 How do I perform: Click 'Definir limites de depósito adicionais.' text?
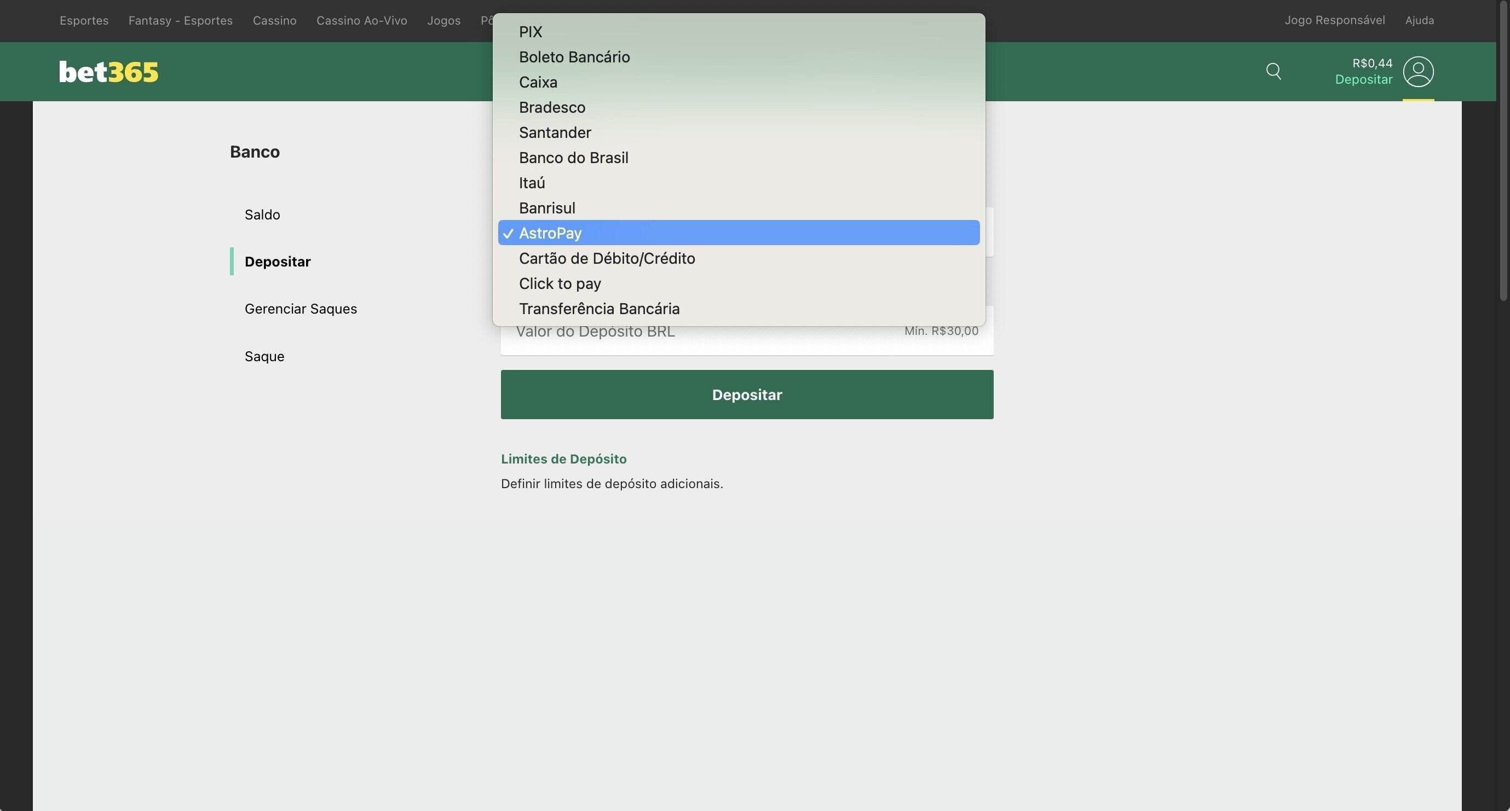pyautogui.click(x=612, y=484)
